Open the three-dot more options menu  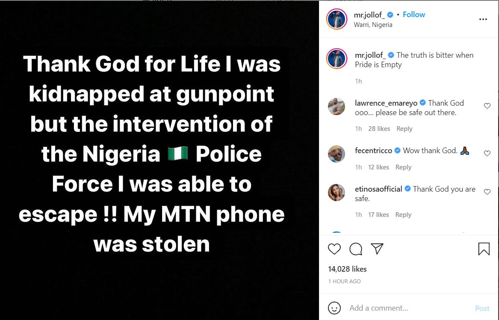483,19
